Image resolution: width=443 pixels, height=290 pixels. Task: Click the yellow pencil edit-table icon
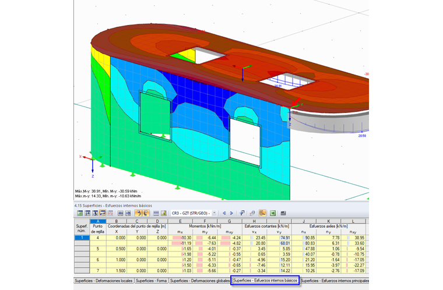pyautogui.click(x=164, y=213)
